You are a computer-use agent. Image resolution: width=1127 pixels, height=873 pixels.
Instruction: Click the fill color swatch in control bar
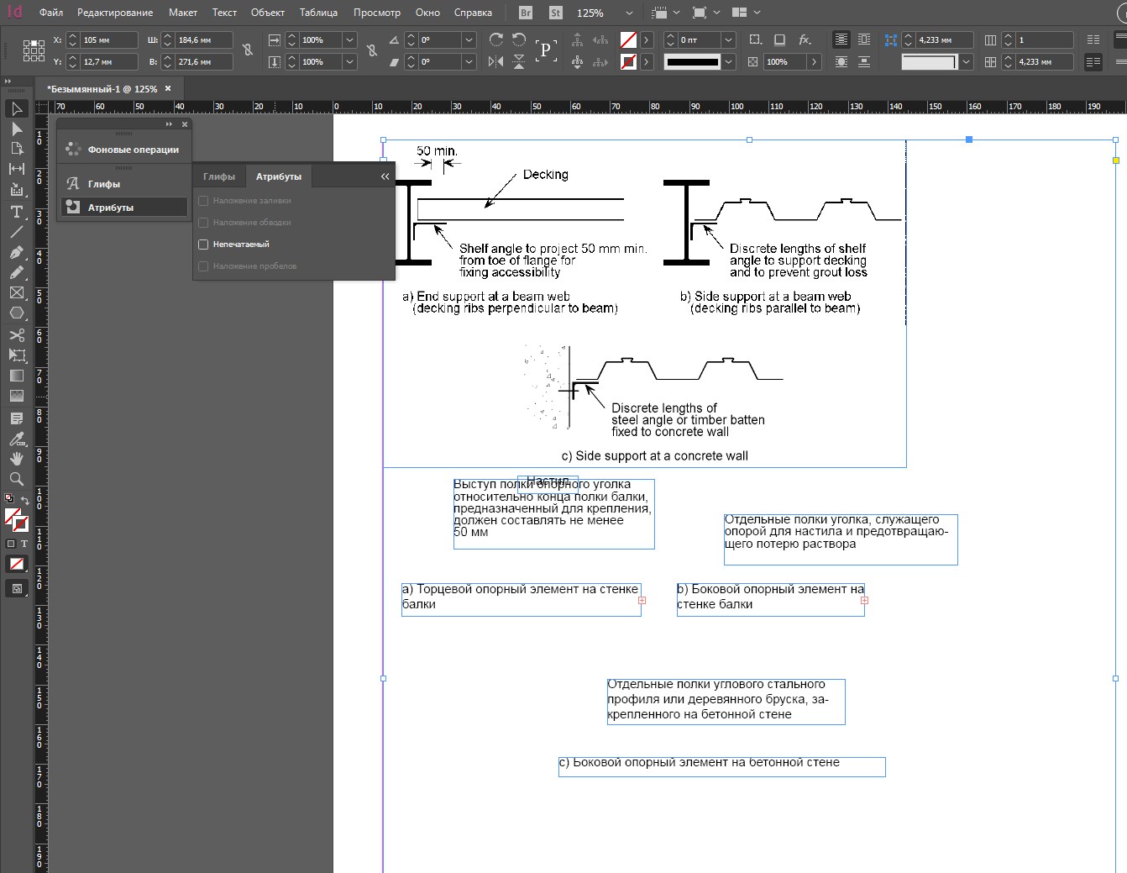(628, 39)
